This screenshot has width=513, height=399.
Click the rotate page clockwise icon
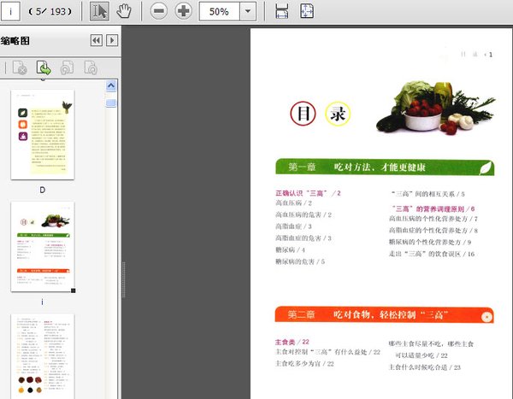tap(91, 68)
